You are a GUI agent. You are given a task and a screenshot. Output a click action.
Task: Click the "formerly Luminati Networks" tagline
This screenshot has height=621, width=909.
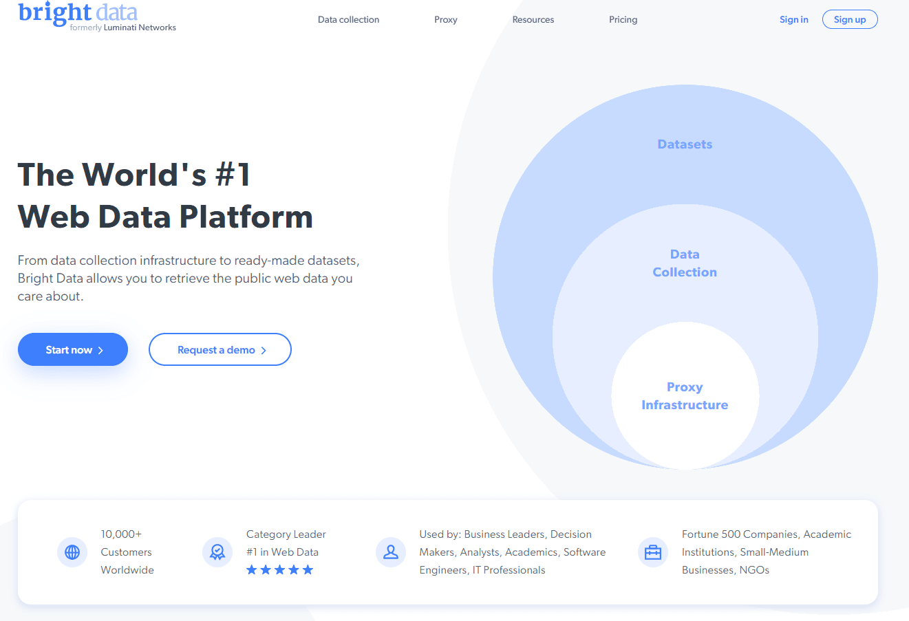click(123, 28)
